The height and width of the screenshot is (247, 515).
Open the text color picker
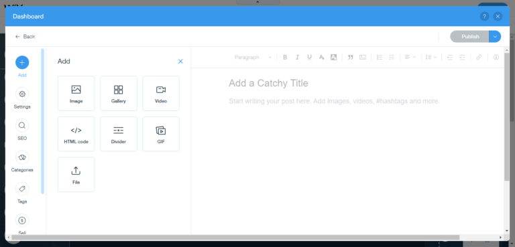(x=322, y=57)
